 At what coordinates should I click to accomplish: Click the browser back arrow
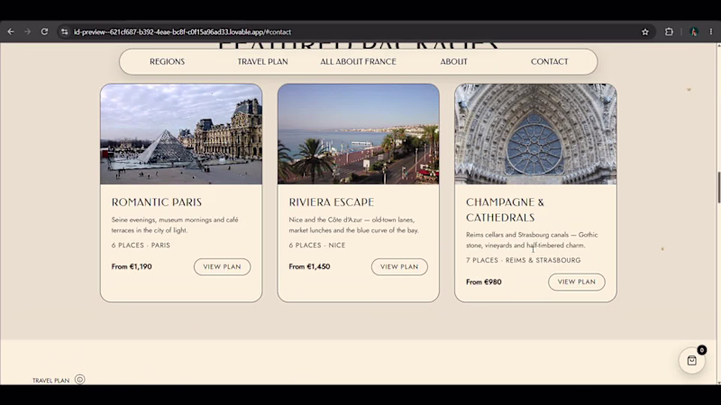[x=11, y=31]
